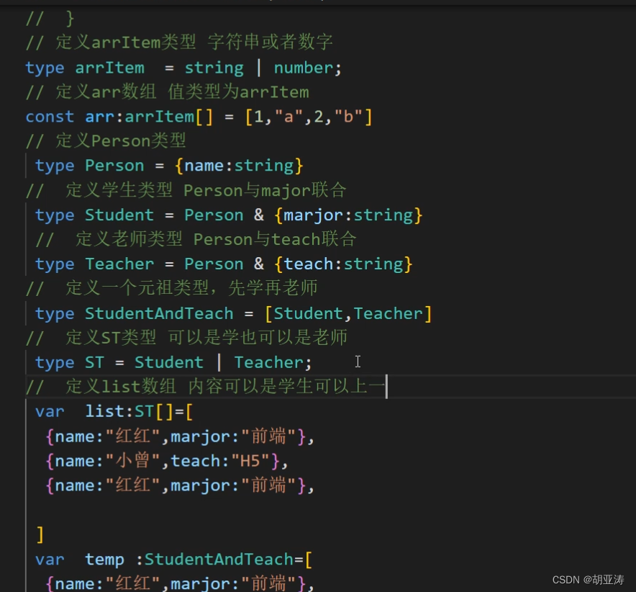Click the comment '定义arrItem类型 字符串或者数字'

point(179,42)
